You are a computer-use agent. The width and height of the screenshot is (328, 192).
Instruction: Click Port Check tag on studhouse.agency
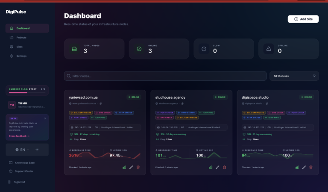[165, 112]
